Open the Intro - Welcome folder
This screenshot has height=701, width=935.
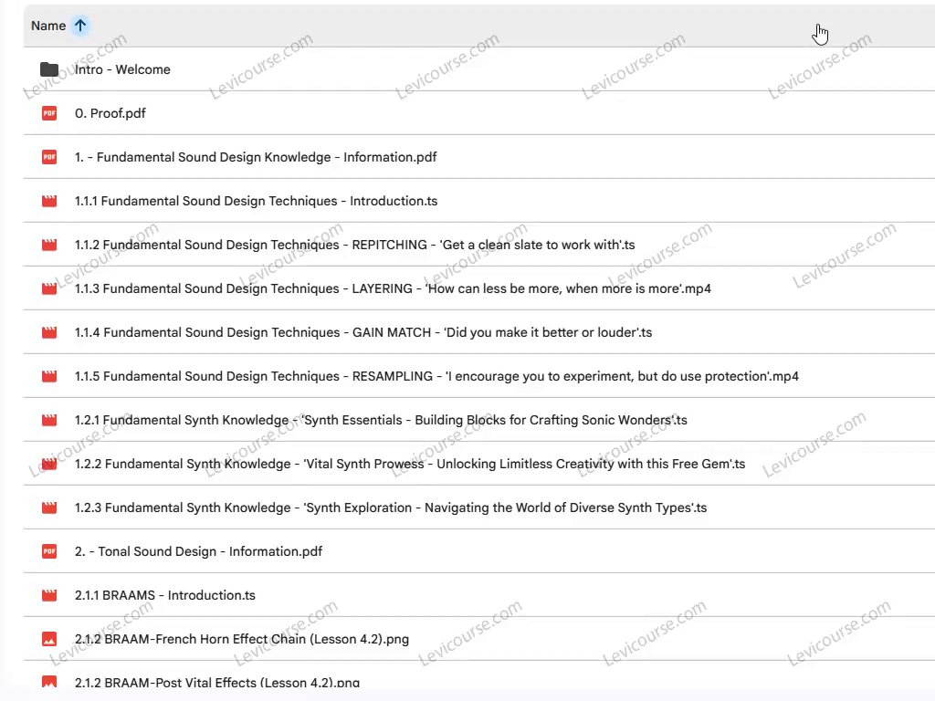click(x=122, y=69)
